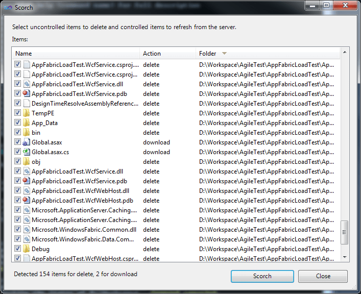Click the AppFabricLoadTest.WcfWebHost.dll file icon
The width and height of the screenshot is (361, 294).
click(27, 191)
